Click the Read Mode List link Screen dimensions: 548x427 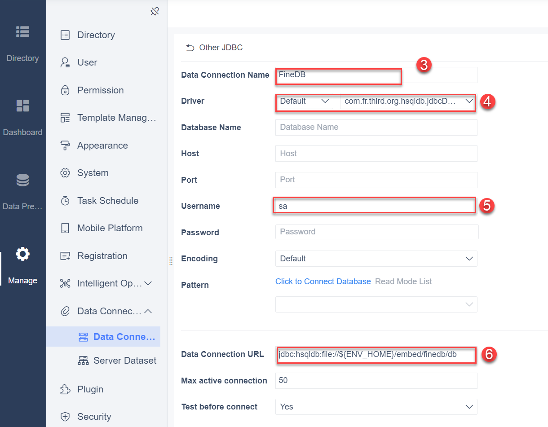(403, 282)
